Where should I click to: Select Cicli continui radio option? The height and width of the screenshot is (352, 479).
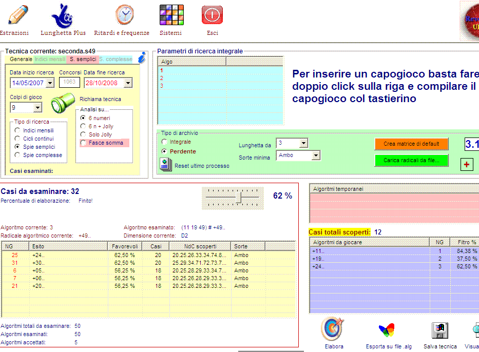(x=17, y=139)
